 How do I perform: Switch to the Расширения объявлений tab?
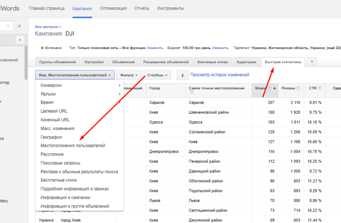coord(166,62)
